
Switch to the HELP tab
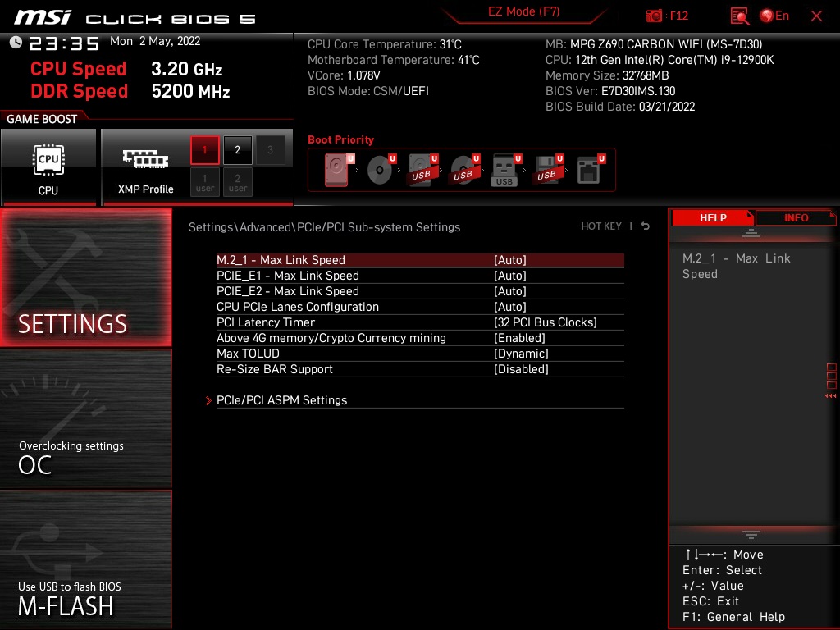[713, 217]
